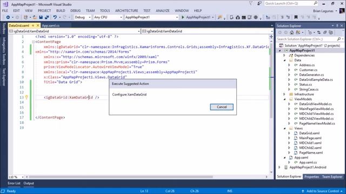346x194 pixels.
Task: Cancel the Execute Suggested Action dialog
Action: pyautogui.click(x=222, y=107)
